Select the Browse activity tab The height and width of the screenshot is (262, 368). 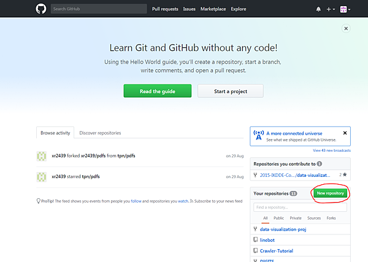pos(55,133)
